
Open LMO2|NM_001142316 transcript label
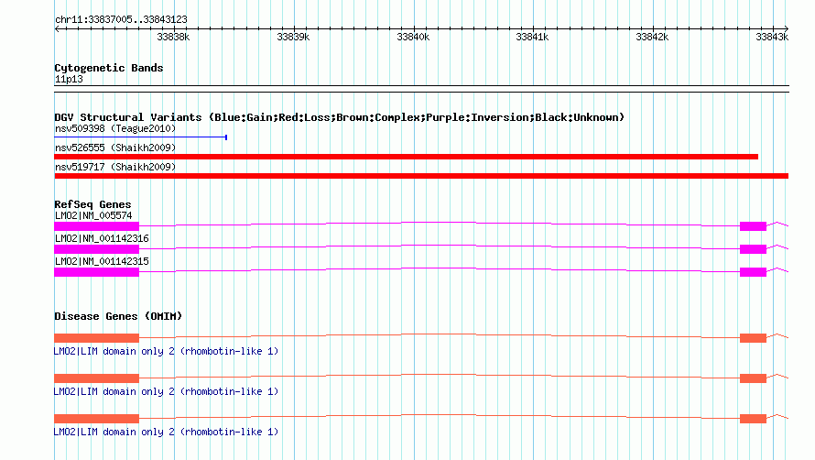(x=102, y=238)
